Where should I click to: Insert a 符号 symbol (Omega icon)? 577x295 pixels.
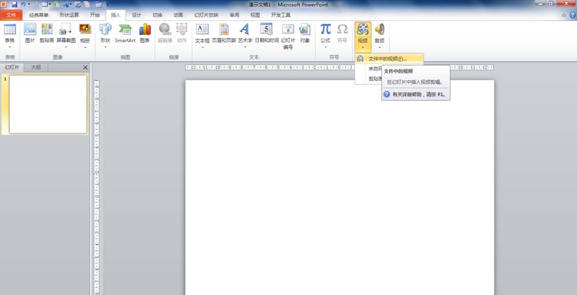click(x=342, y=29)
